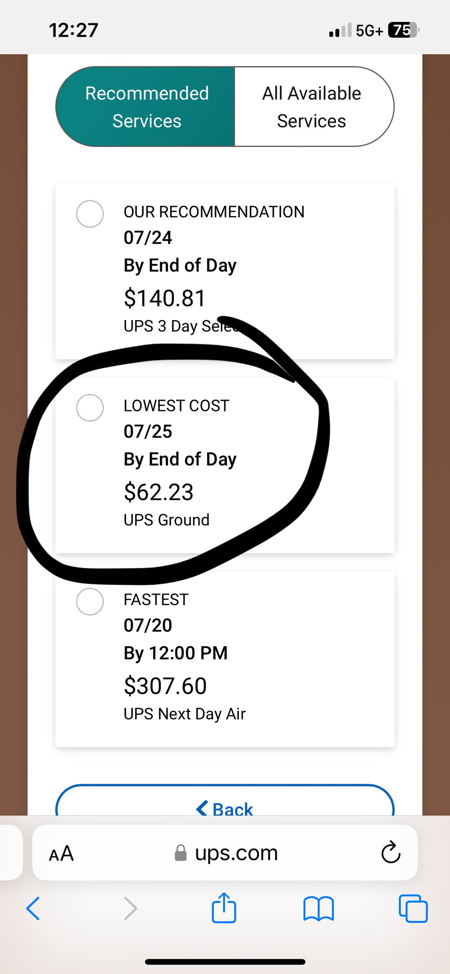Tap the ups.com address bar
The height and width of the screenshot is (974, 450).
click(x=236, y=853)
